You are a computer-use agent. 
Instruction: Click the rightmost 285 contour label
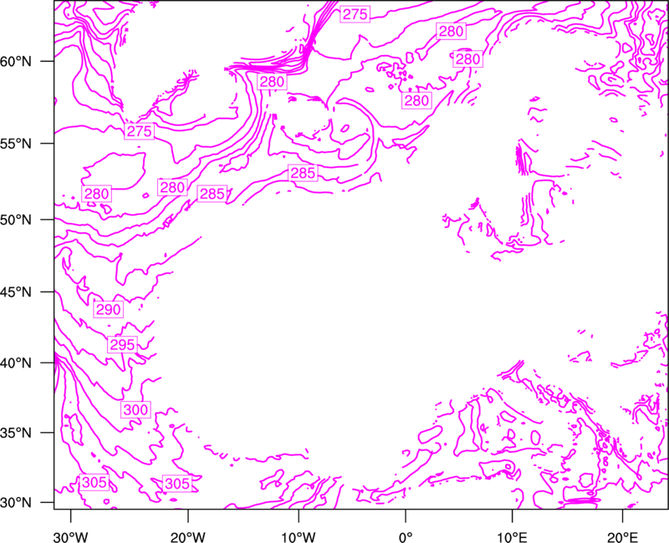(303, 173)
